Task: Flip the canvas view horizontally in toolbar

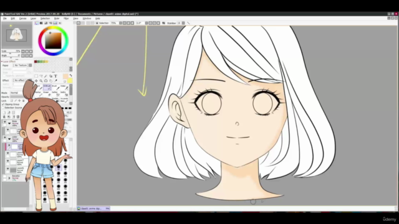Action: pos(163,23)
